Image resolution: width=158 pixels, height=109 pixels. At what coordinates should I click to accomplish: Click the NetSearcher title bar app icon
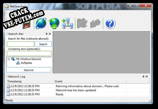[7, 6]
